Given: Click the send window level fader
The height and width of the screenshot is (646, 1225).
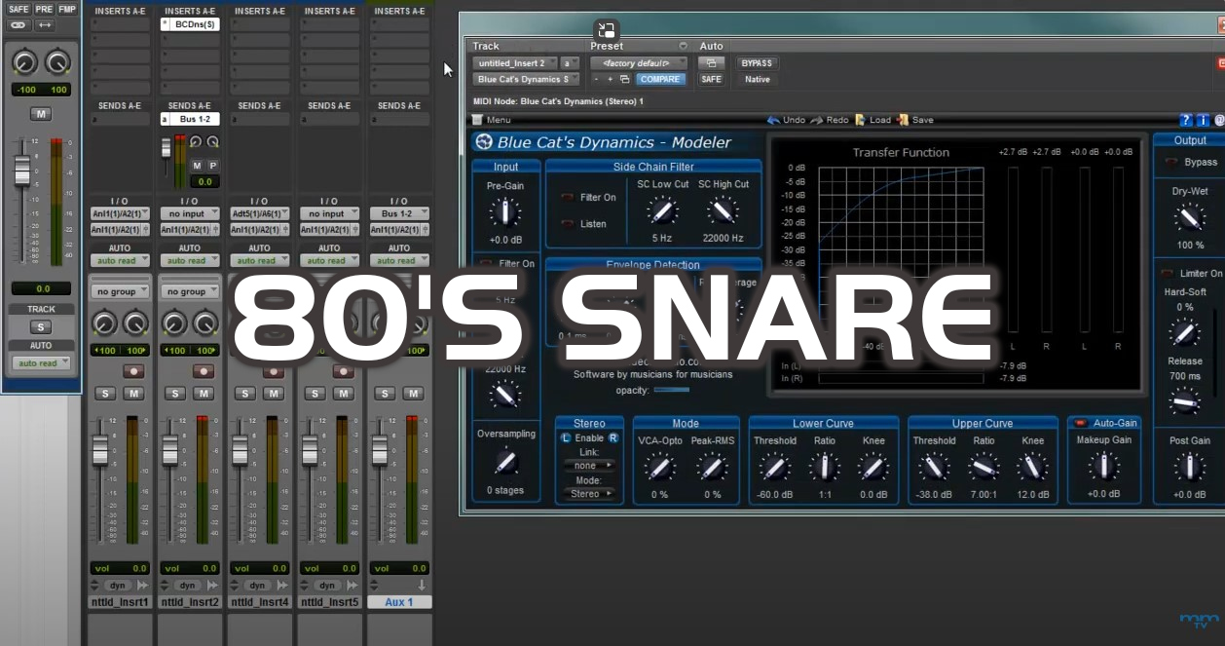Looking at the screenshot, I should (x=22, y=169).
